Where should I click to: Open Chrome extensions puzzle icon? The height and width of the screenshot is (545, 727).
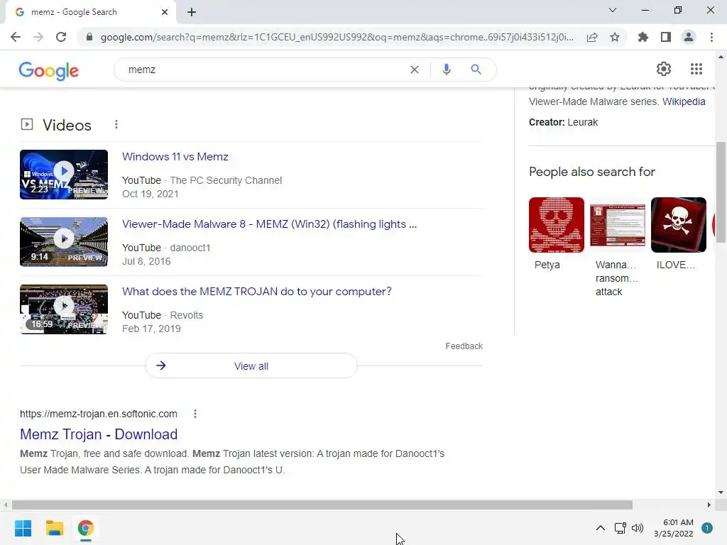(x=643, y=37)
